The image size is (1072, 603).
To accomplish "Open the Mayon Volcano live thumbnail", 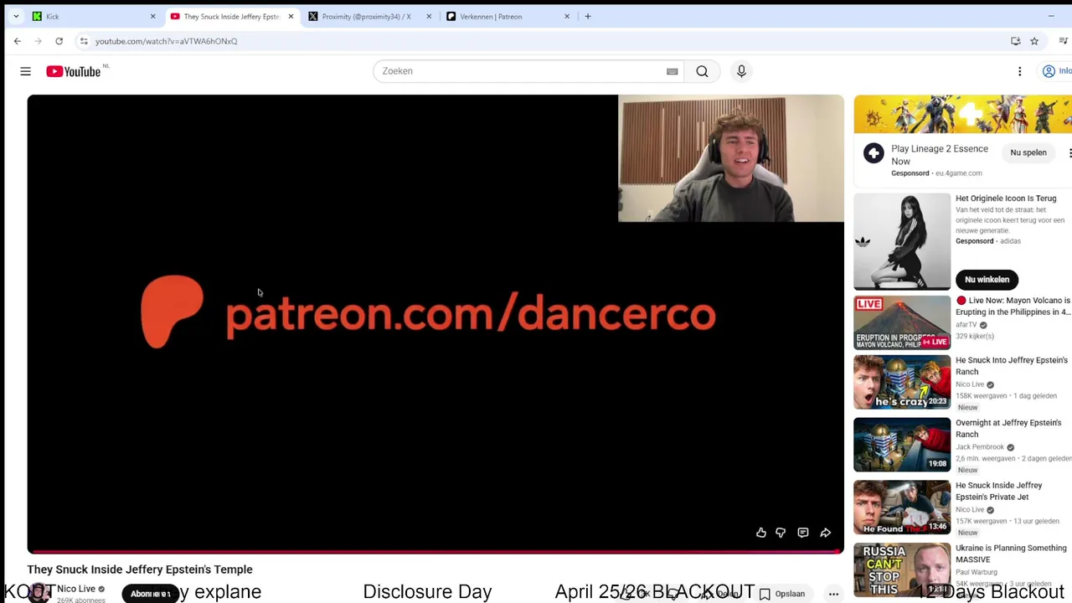I will click(902, 322).
